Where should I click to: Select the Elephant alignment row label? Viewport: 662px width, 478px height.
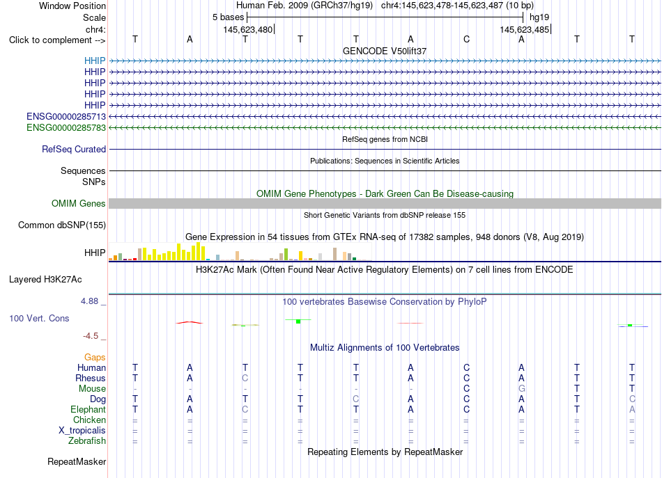click(88, 409)
